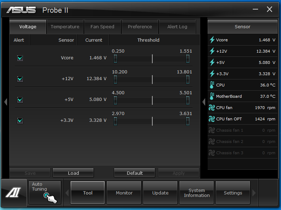Collapse main panel using left edge arrow

point(6,102)
